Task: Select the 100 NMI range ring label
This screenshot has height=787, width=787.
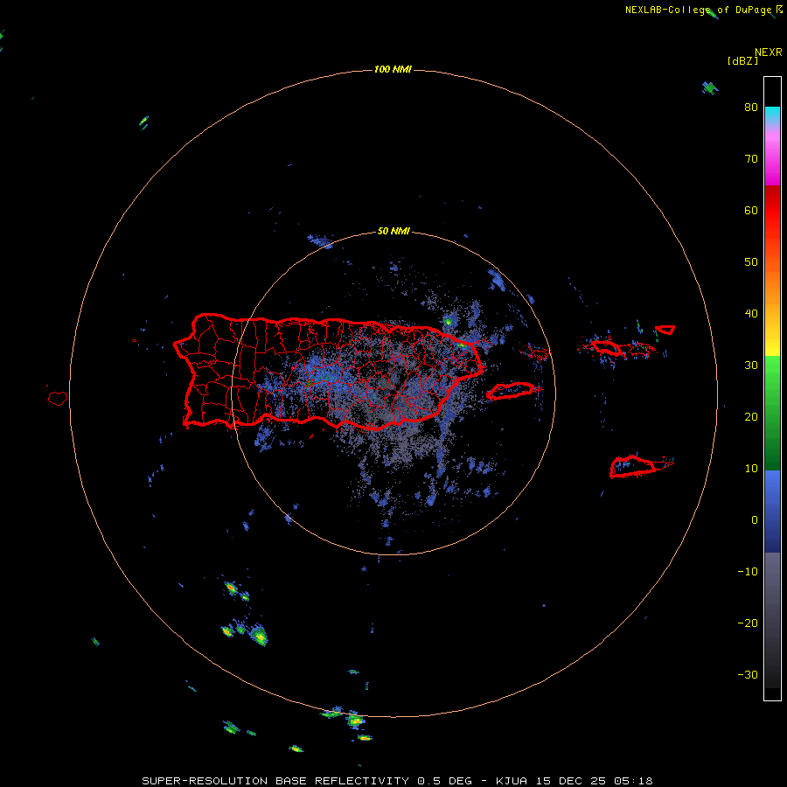Action: tap(393, 69)
